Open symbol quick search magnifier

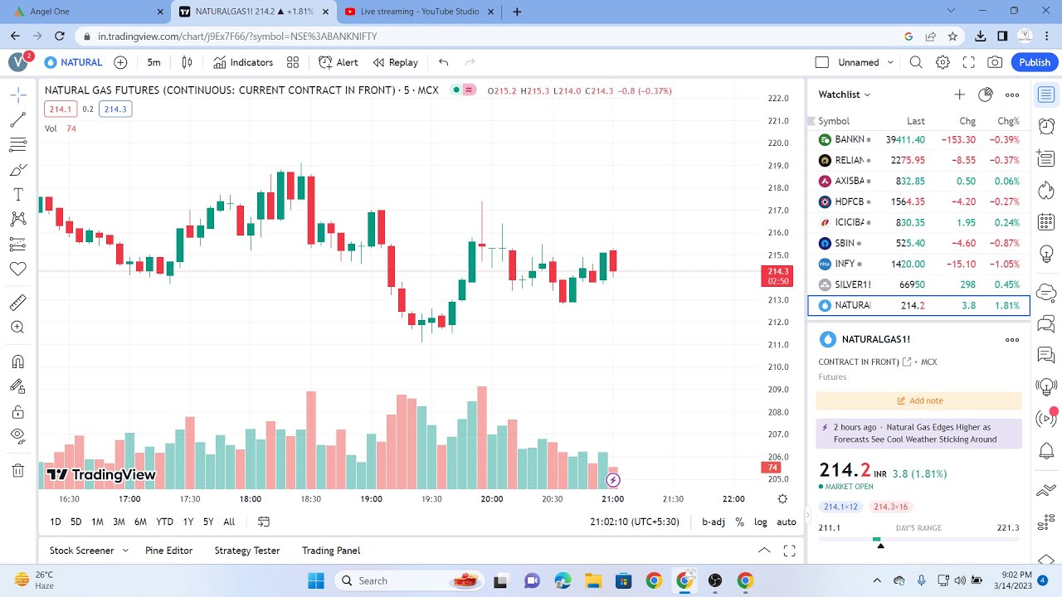click(916, 62)
